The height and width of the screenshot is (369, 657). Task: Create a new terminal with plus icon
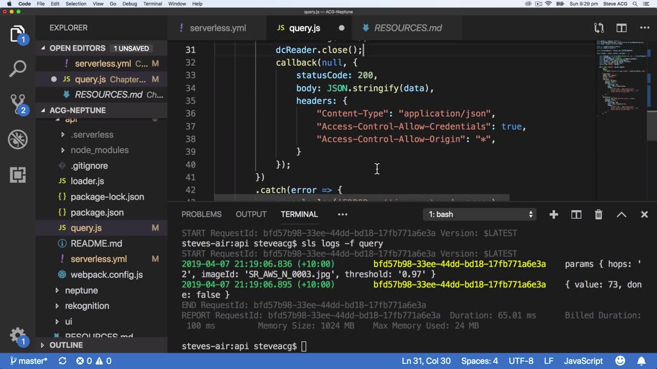point(553,215)
